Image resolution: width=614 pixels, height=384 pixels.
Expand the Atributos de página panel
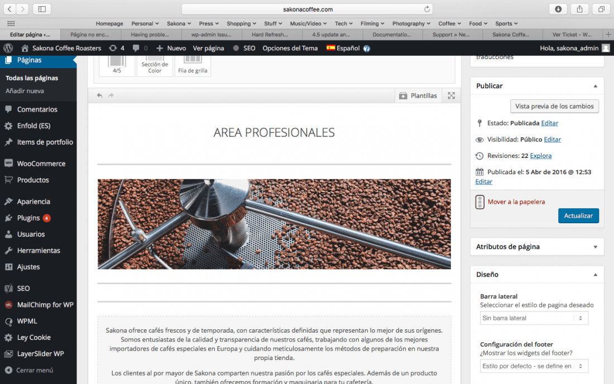coord(595,247)
